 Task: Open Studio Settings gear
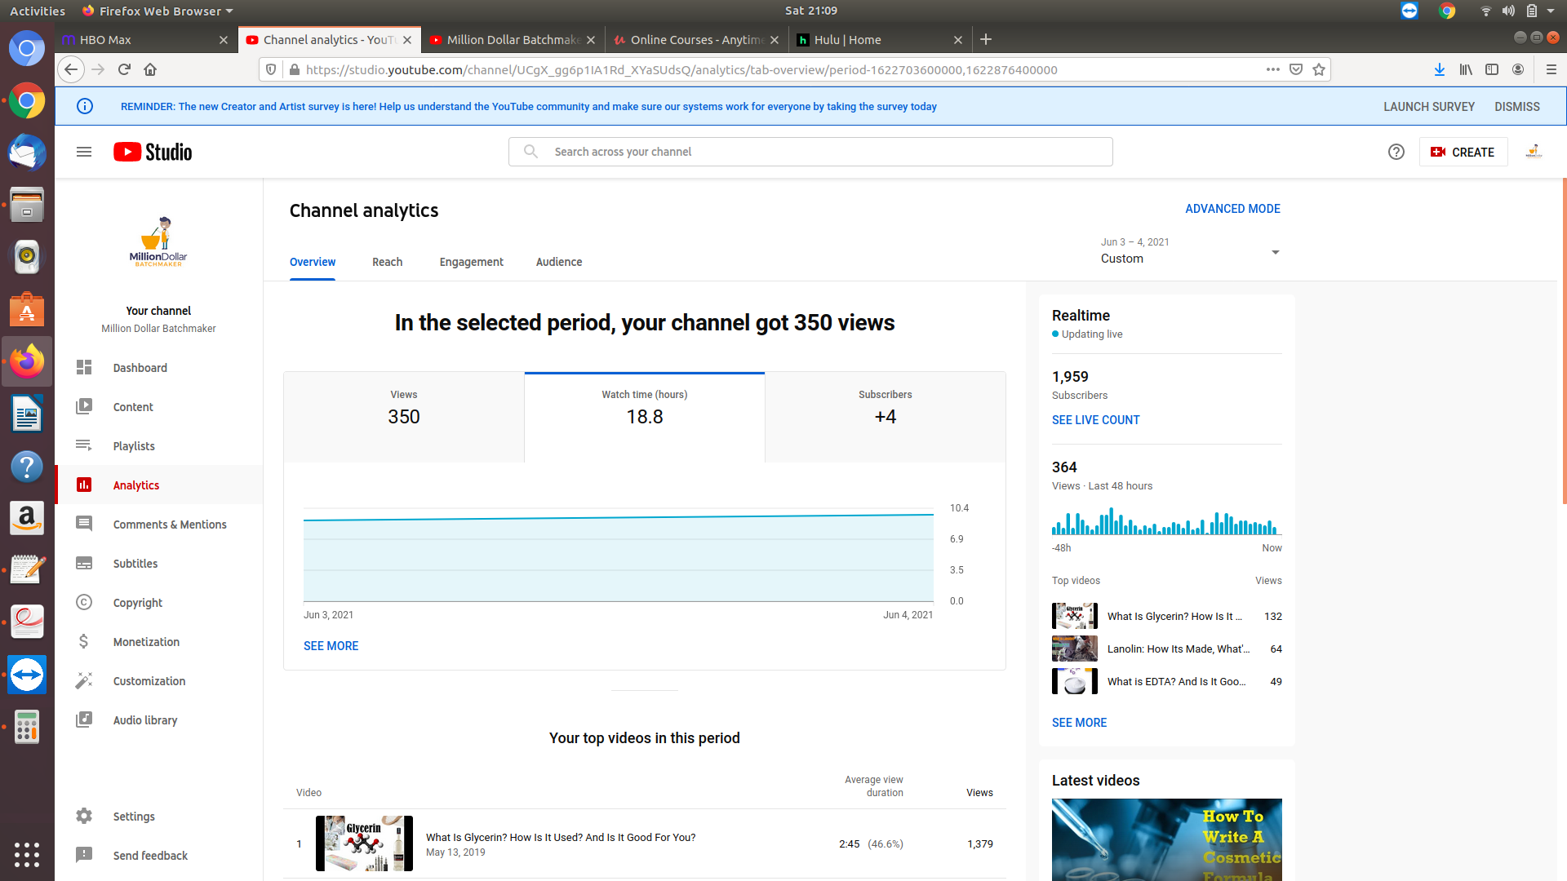point(84,817)
